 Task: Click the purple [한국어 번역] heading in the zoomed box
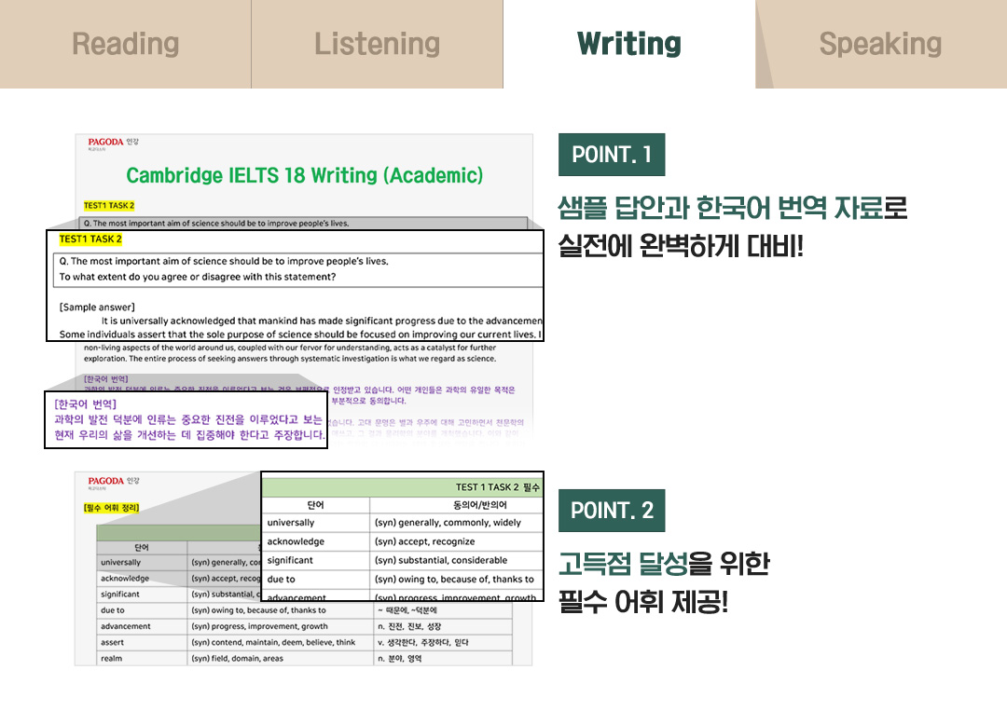point(85,403)
